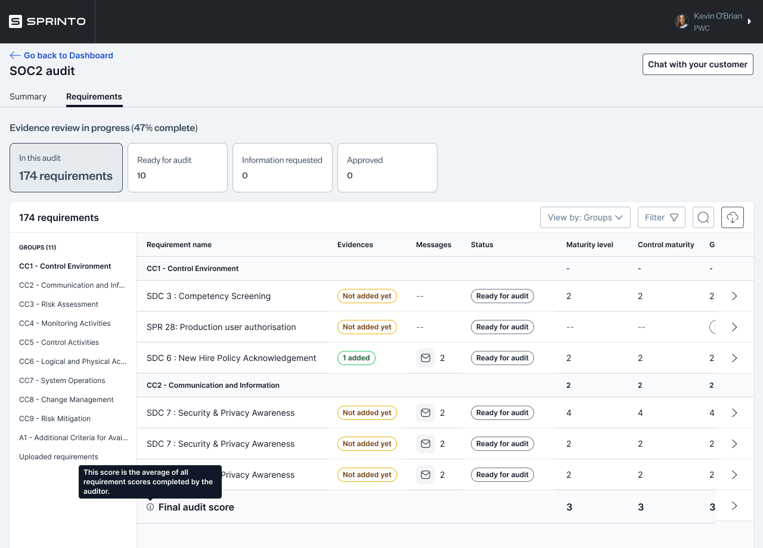Viewport: 763px width, 548px height.
Task: Select the Requirements tab
Action: pyautogui.click(x=94, y=96)
